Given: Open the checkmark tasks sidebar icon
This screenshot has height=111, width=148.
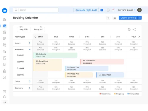Looking at the screenshot, I should (4, 97).
